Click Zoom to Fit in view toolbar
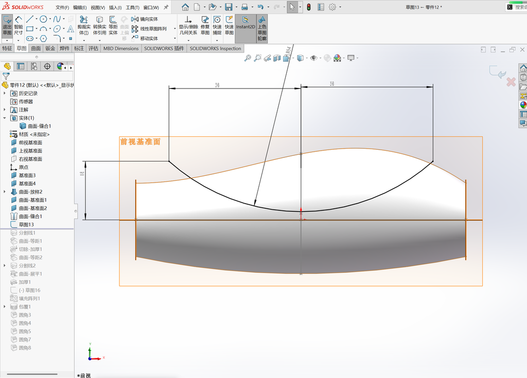 click(x=248, y=58)
